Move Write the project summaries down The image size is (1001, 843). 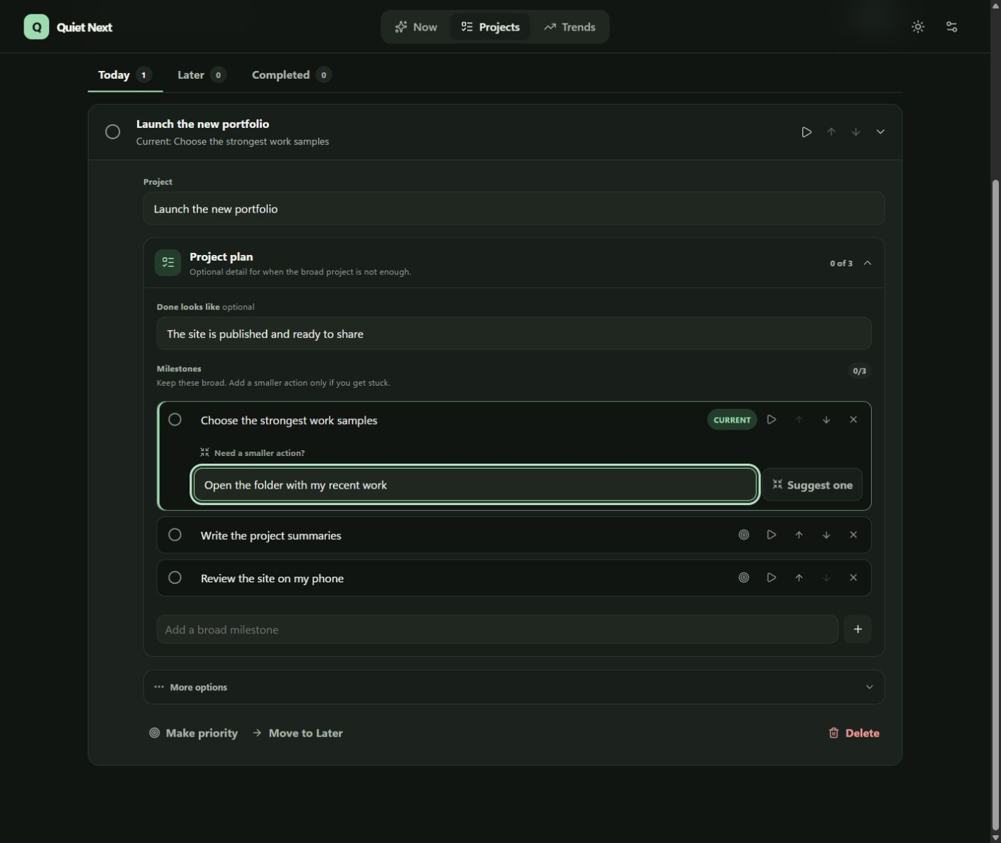[826, 535]
